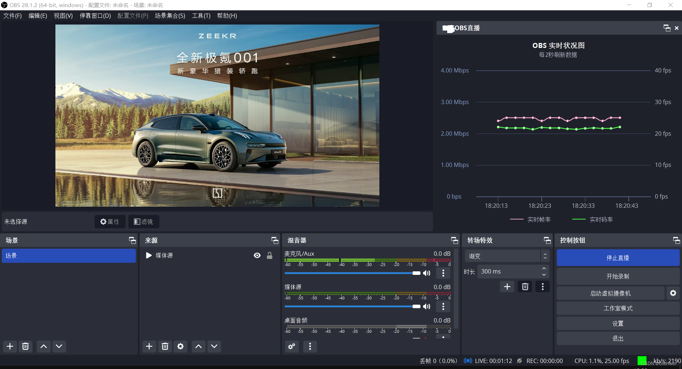This screenshot has width=682, height=369.
Task: Move scene up in the 场景 dock
Action: click(44, 346)
